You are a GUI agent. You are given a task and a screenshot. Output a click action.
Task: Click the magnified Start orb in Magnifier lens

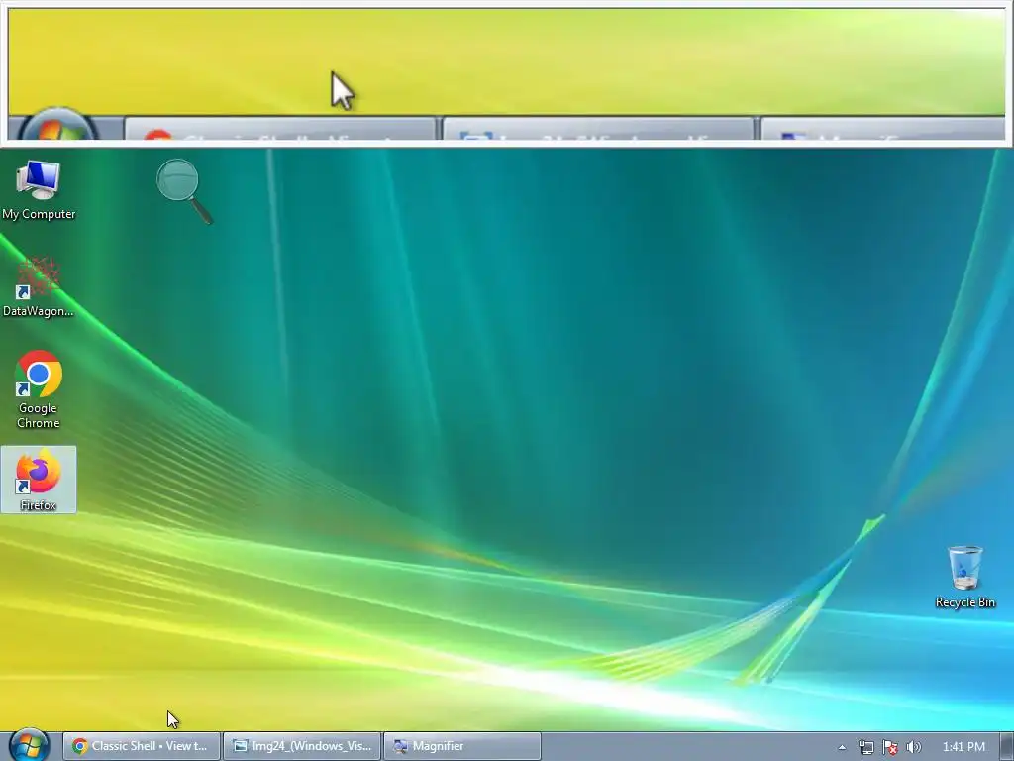(x=57, y=124)
